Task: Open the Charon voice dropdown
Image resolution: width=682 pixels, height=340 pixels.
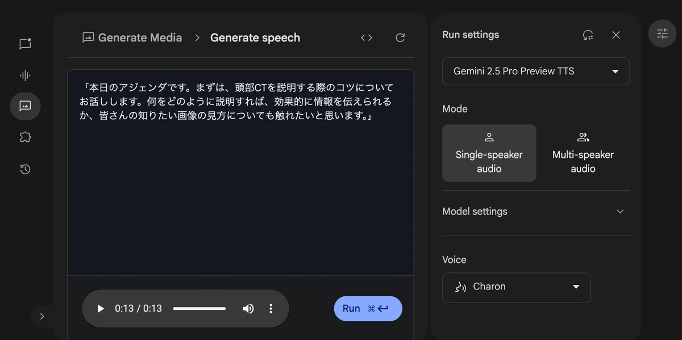Action: (x=517, y=288)
